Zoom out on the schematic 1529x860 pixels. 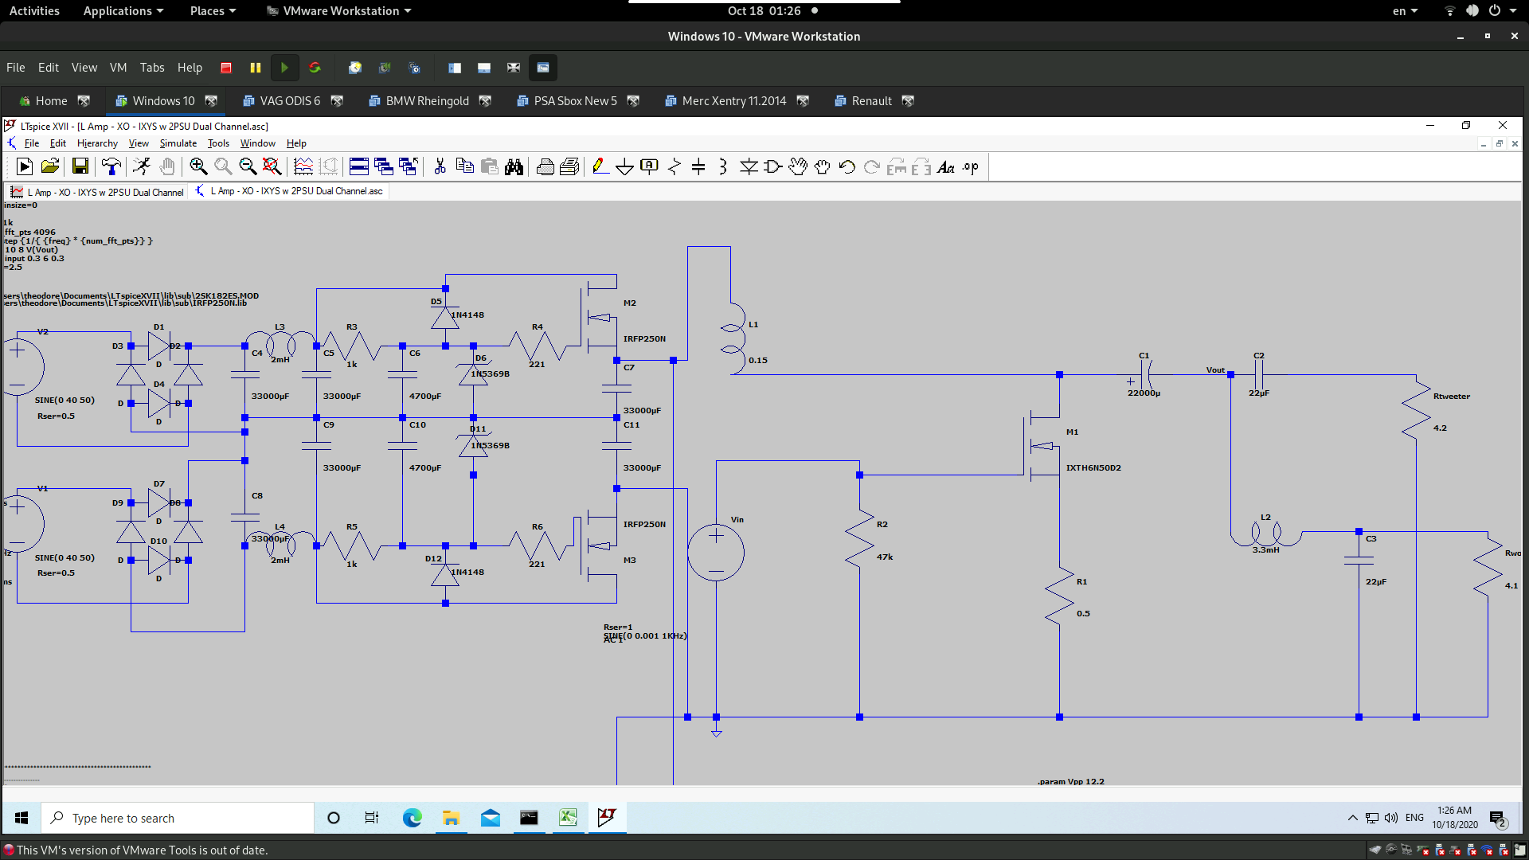[248, 166]
